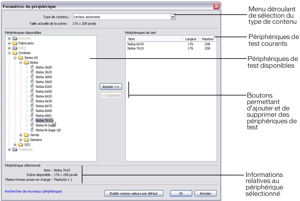Click the Ajouter >> button
Image resolution: width=300 pixels, height=201 pixels.
pyautogui.click(x=111, y=87)
